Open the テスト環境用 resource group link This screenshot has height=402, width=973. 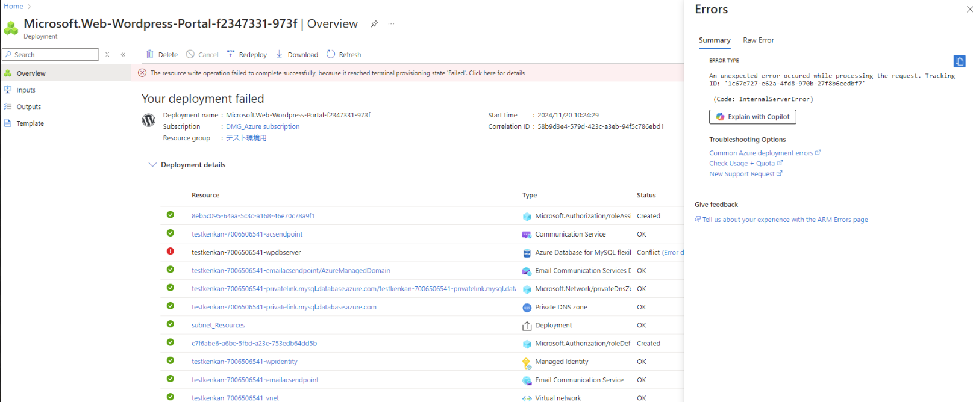coord(246,138)
